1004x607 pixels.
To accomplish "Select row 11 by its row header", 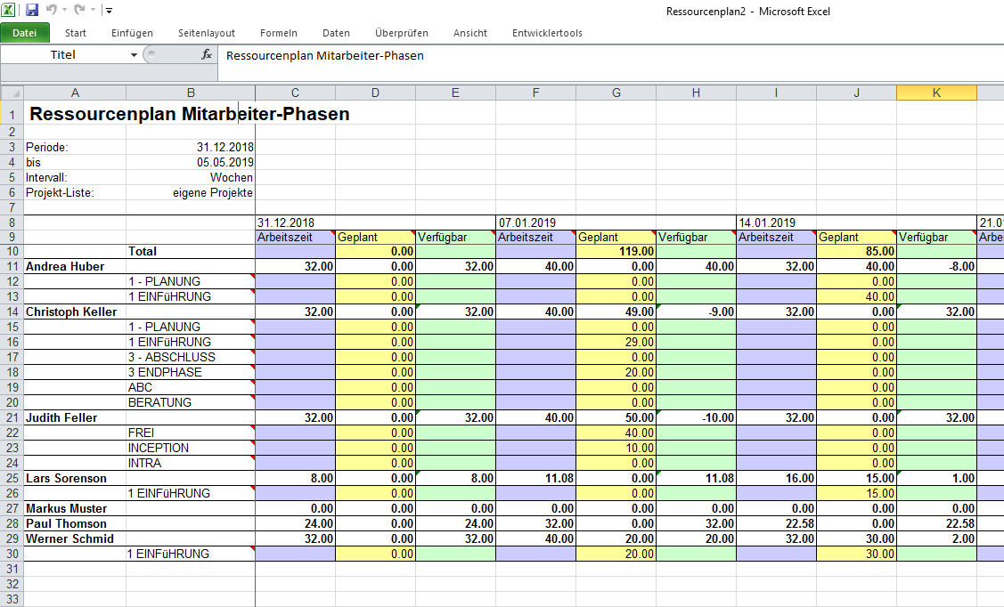I will [12, 266].
